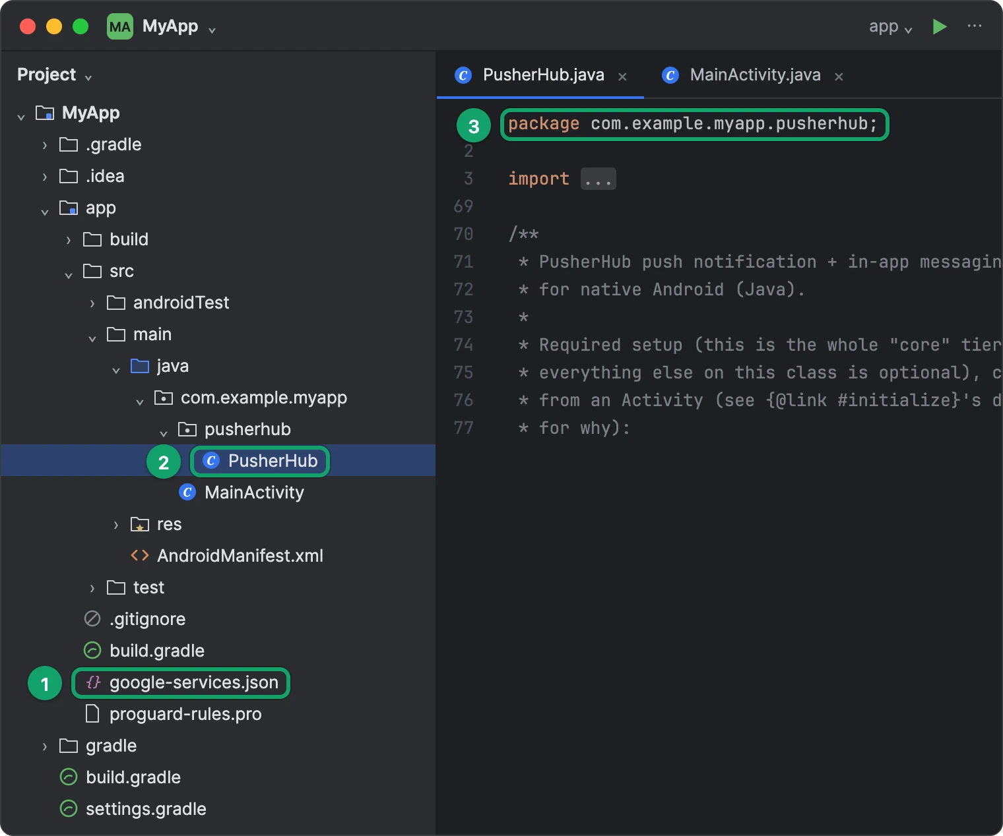This screenshot has width=1003, height=836.
Task: Expand the folded import block
Action: [599, 179]
